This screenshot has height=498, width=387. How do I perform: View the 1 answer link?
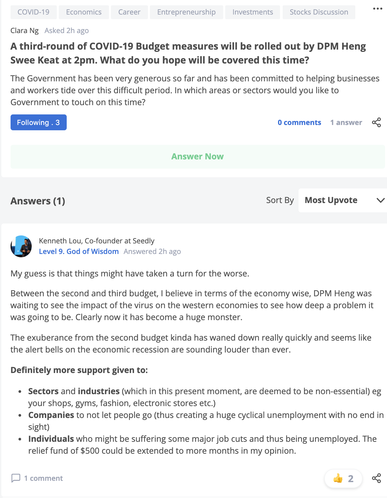[x=346, y=123]
